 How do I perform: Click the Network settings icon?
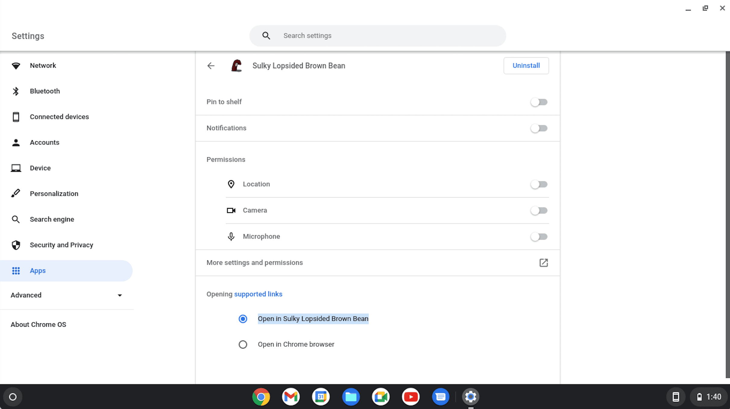[16, 66]
